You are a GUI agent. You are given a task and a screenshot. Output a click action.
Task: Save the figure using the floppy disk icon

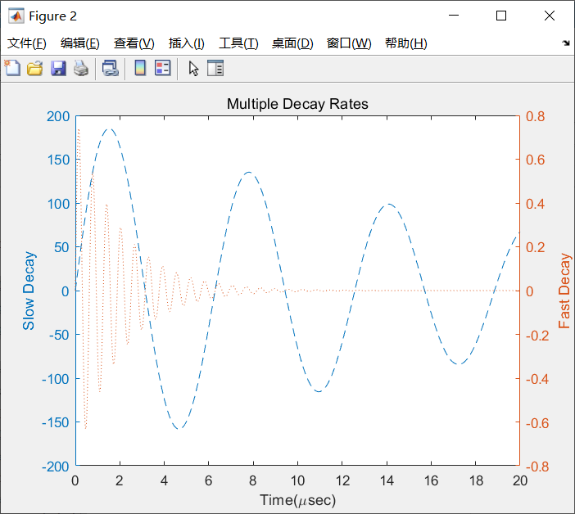pos(58,69)
